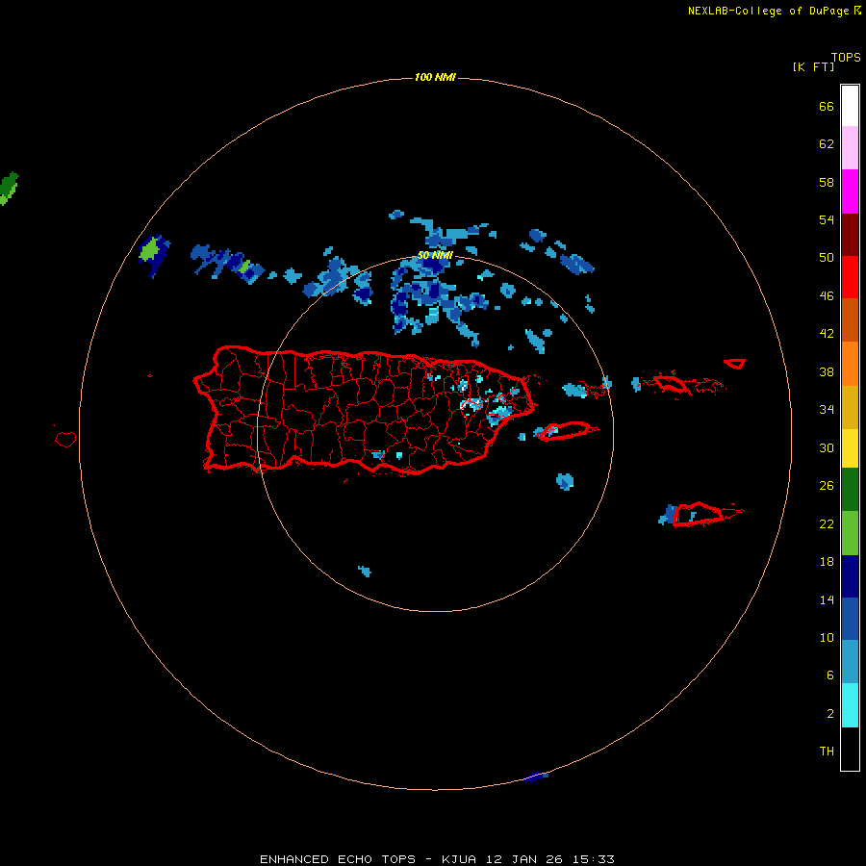Click the "TOPS" legend heading
The height and width of the screenshot is (866, 866).
click(x=846, y=58)
